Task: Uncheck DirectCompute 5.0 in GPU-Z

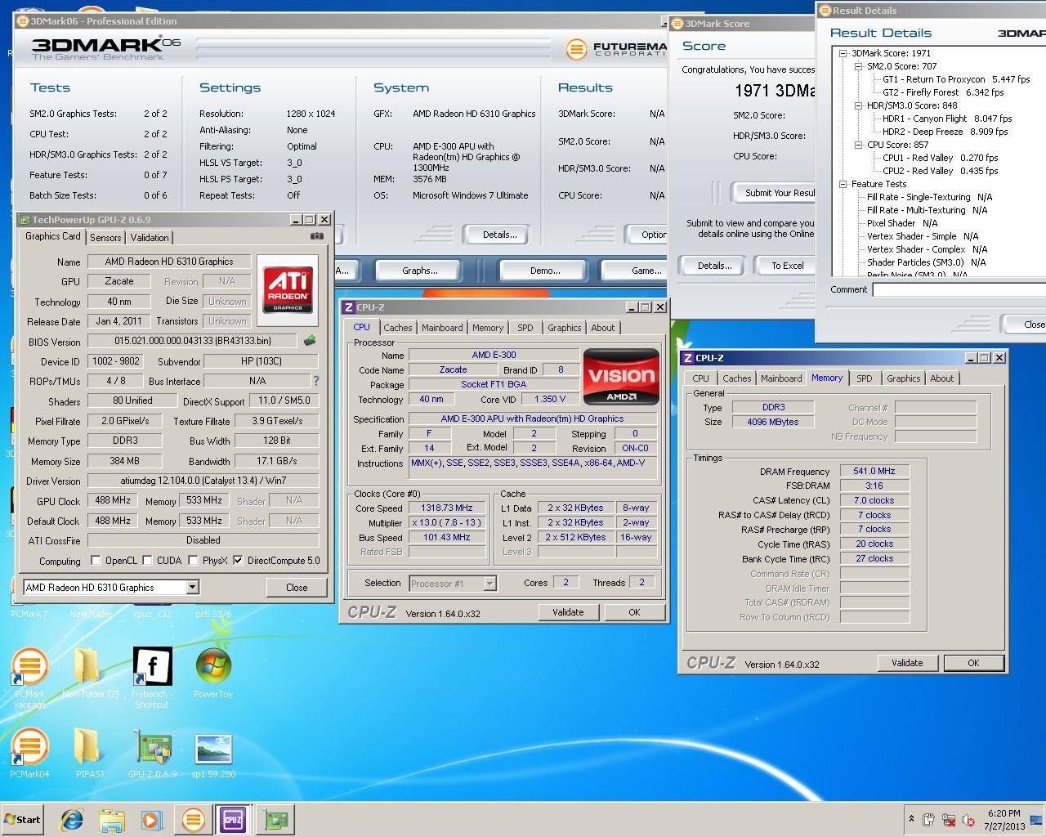Action: (x=238, y=560)
